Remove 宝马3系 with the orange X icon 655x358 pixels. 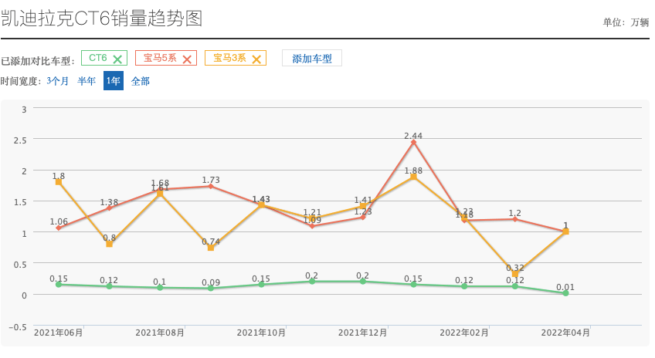click(256, 59)
